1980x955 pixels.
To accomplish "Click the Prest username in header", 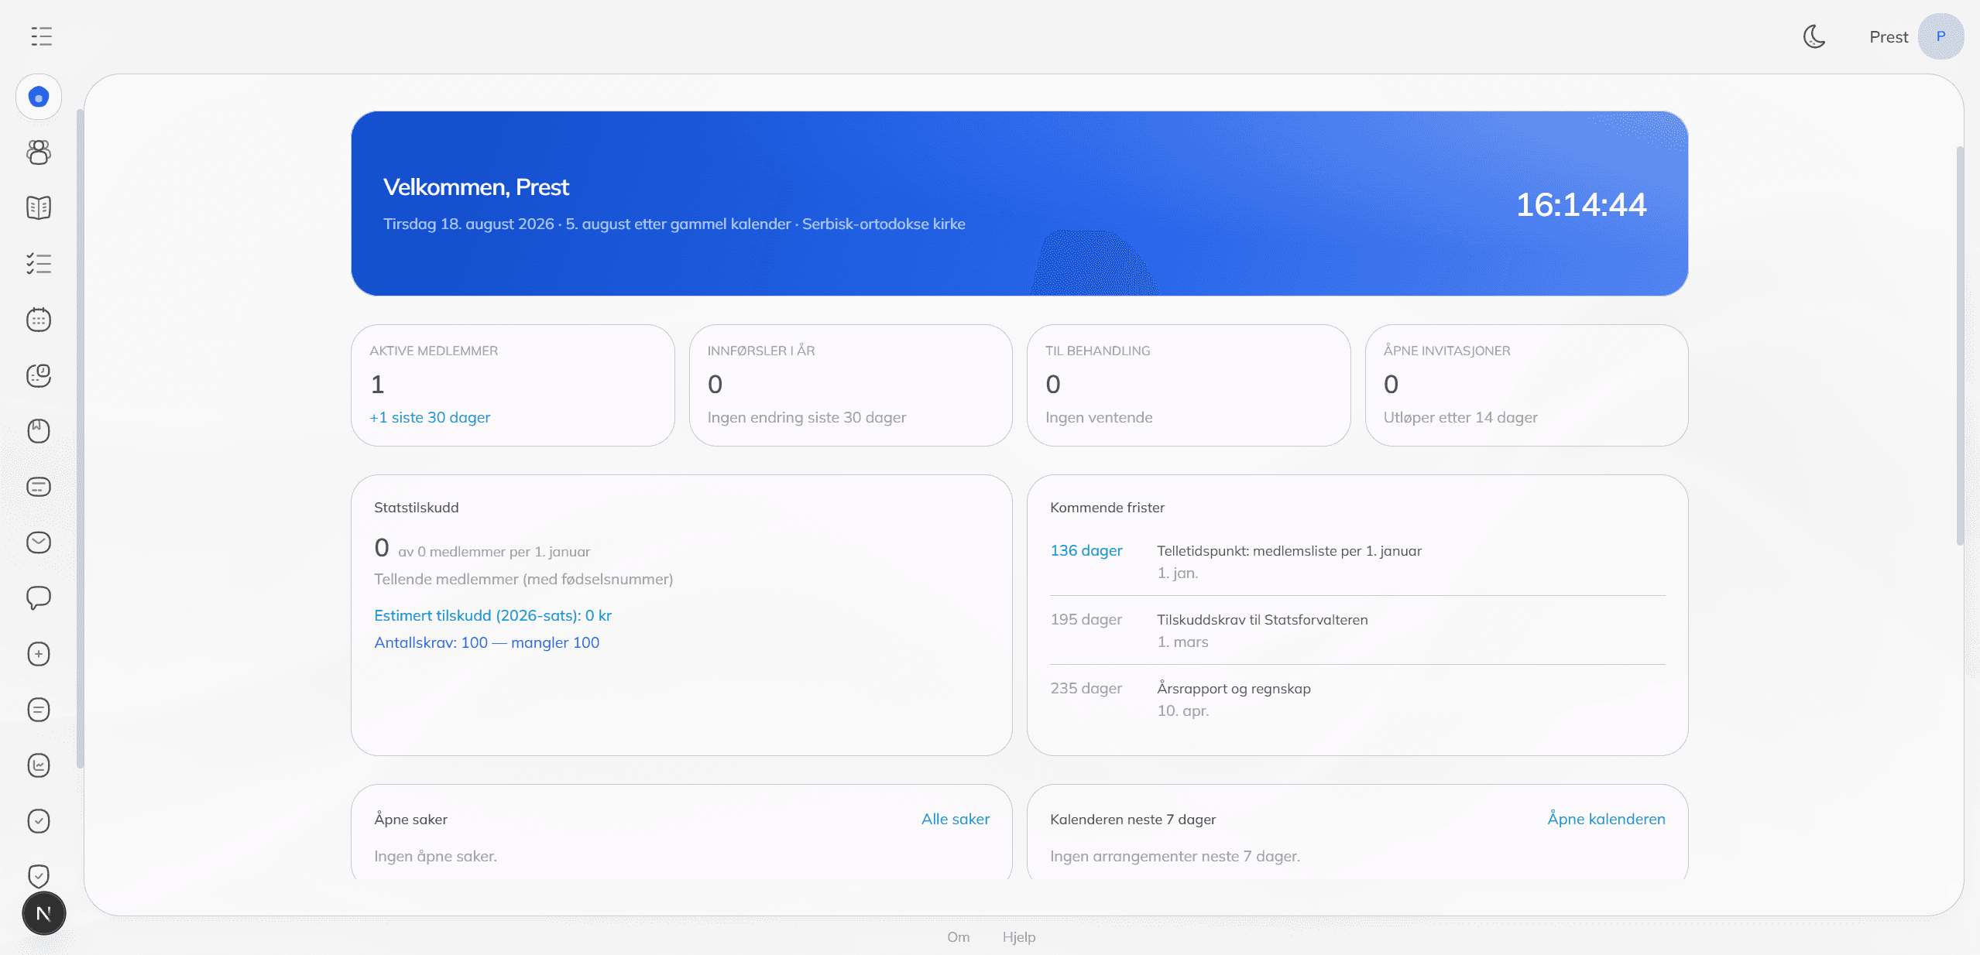I will [x=1889, y=37].
